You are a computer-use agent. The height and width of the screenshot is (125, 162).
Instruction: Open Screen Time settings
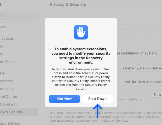7,62
